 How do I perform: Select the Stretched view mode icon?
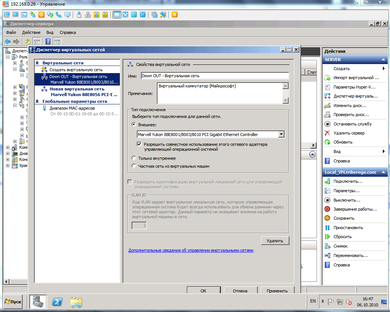tap(125, 15)
